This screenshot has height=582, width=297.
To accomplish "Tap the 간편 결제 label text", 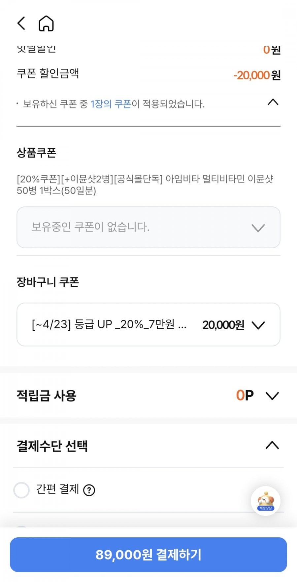I will point(57,489).
